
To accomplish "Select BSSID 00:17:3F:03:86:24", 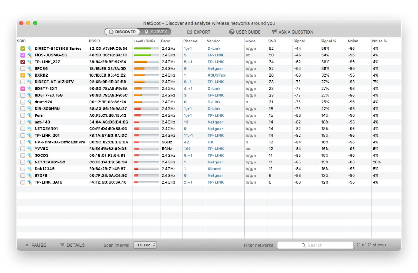I will pos(108,102).
